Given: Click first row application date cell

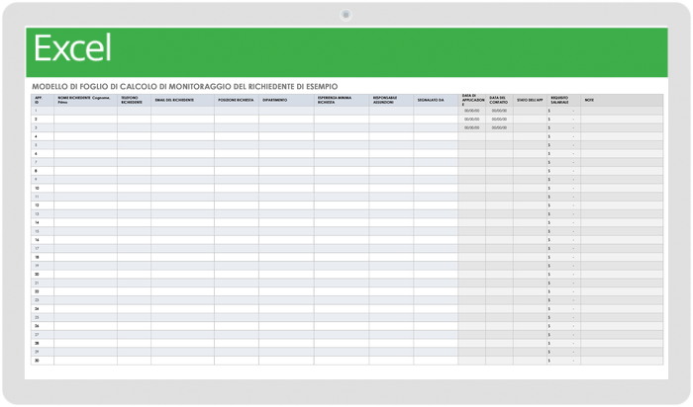Looking at the screenshot, I should pos(471,110).
